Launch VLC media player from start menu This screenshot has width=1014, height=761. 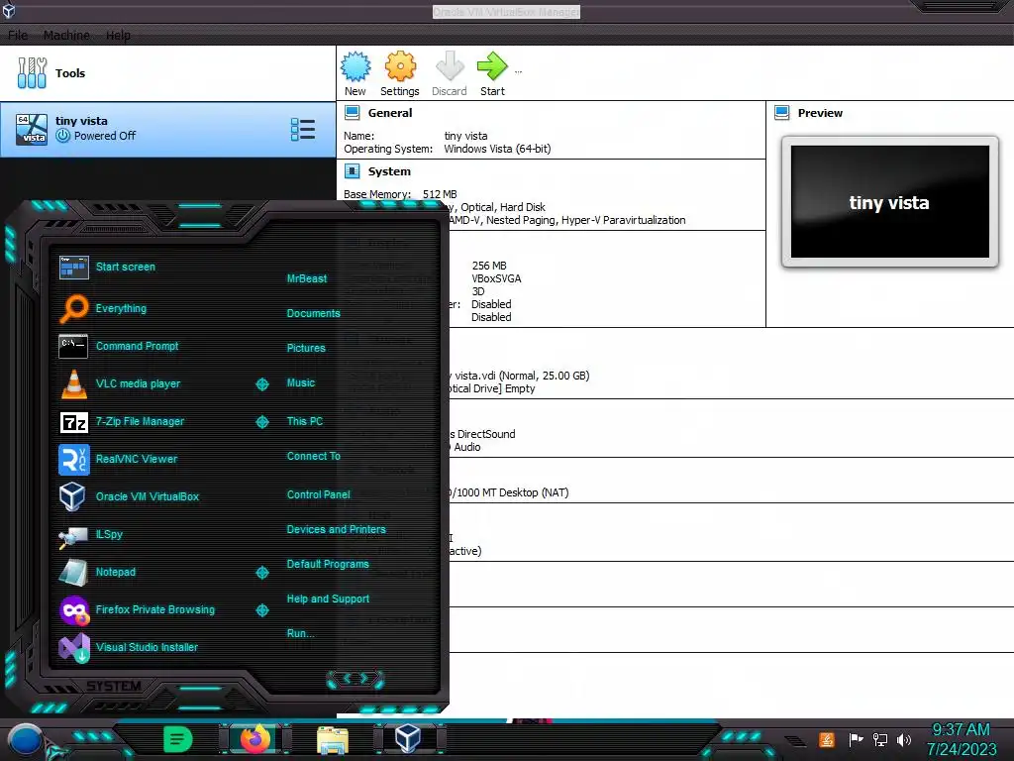pyautogui.click(x=120, y=383)
